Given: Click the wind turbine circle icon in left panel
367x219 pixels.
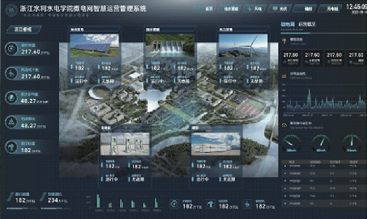Looking at the screenshot, I should point(11,73).
